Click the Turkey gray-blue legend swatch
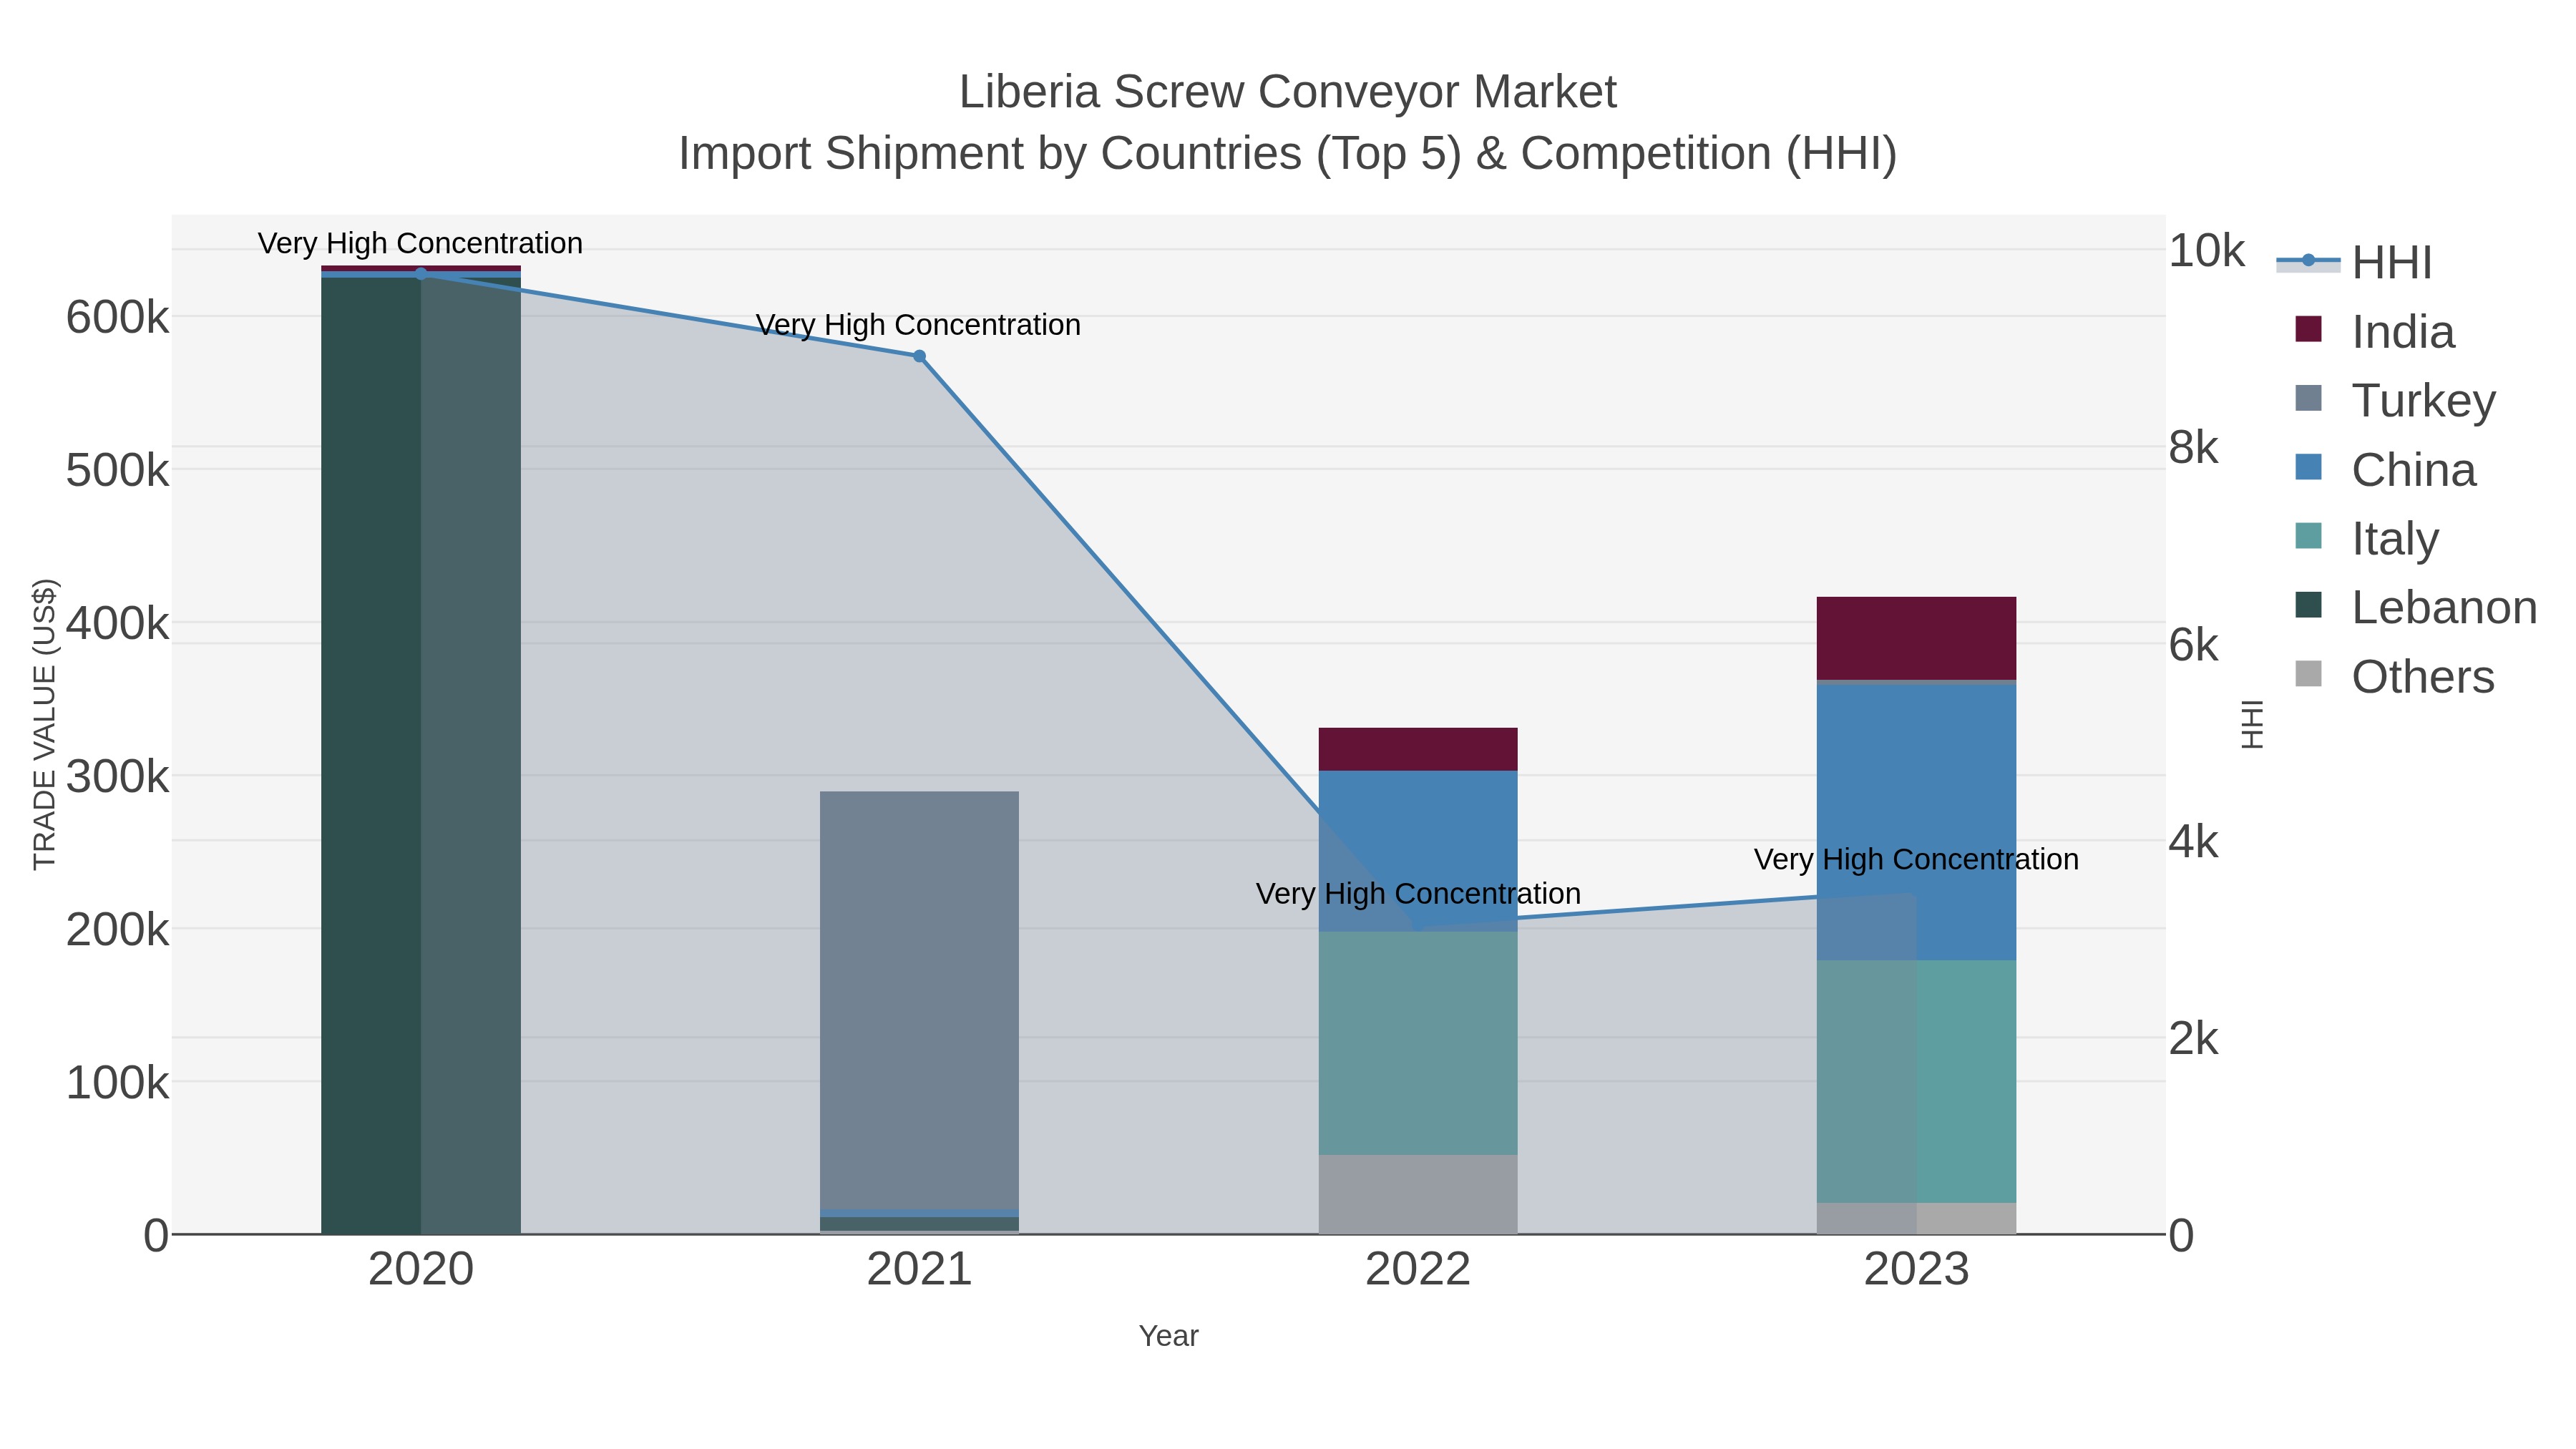2576x1449 pixels. (2308, 398)
